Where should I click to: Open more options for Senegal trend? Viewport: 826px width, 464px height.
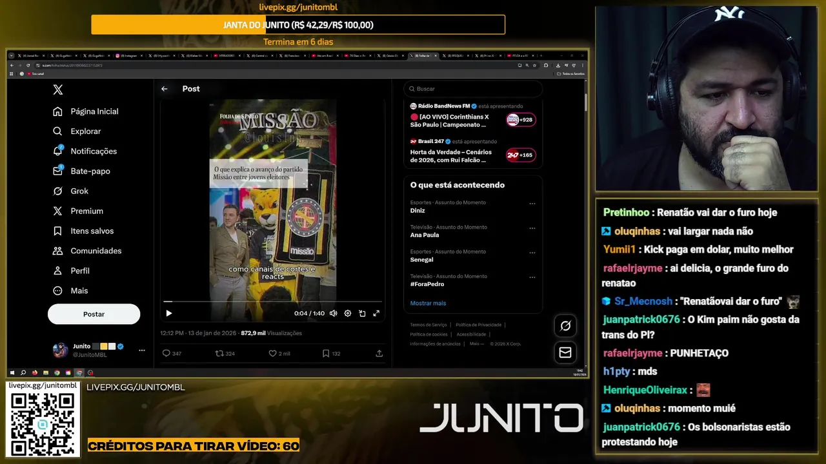coord(532,253)
